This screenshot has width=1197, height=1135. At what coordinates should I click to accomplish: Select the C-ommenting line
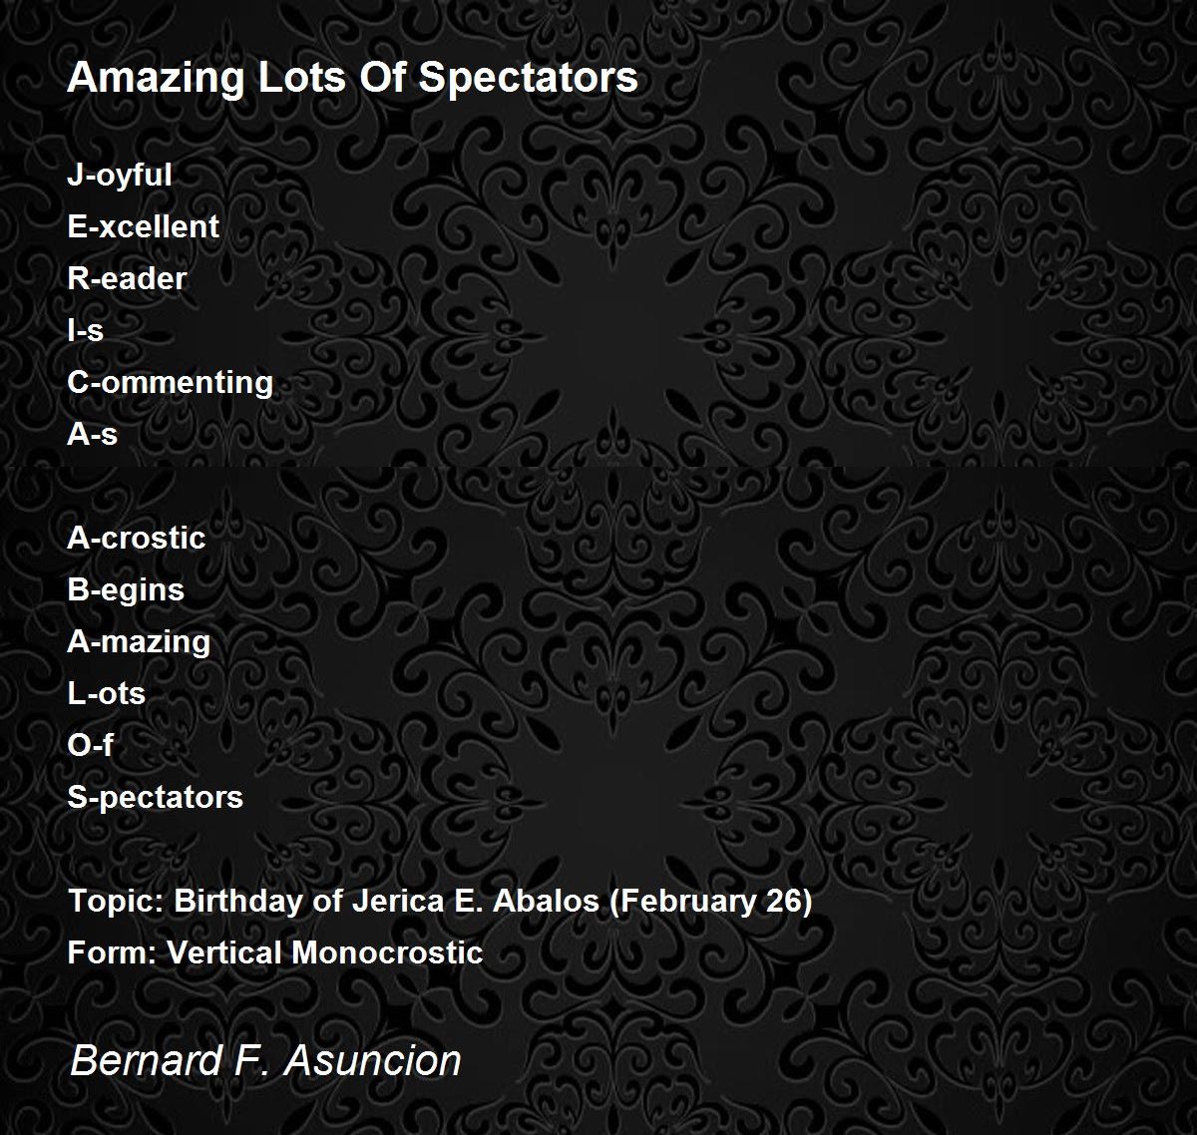click(170, 383)
